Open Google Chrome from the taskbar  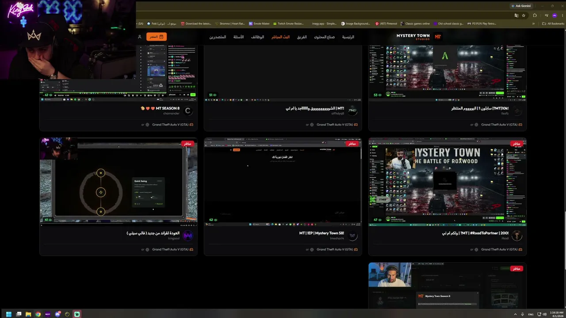point(38,314)
